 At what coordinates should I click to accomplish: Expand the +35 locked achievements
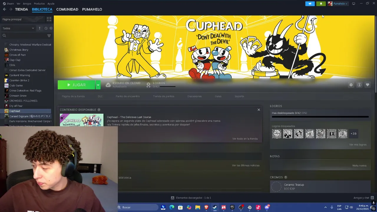(x=353, y=134)
